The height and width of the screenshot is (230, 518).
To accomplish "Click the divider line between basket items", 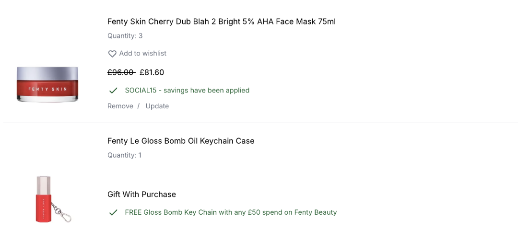I will pos(259,123).
